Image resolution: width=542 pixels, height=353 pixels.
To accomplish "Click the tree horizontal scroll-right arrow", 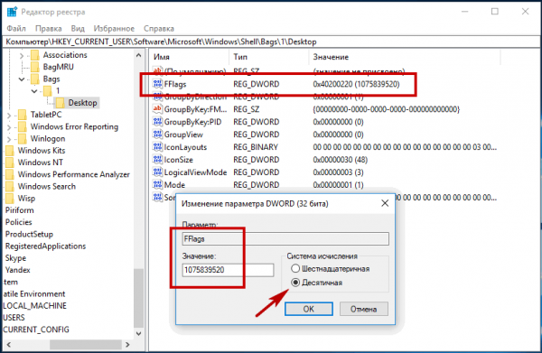I will point(127,344).
